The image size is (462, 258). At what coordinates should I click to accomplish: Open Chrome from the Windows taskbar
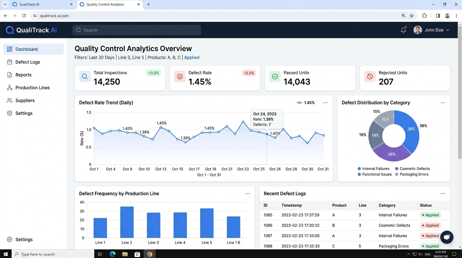point(149,254)
